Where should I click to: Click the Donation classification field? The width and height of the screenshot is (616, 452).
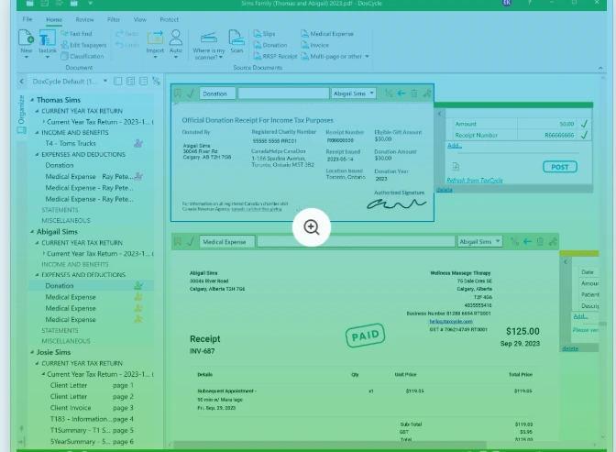217,94
